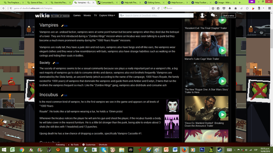This screenshot has width=273, height=153.
Task: Toggle the Following button in bottom toolbar
Action: click(60, 144)
